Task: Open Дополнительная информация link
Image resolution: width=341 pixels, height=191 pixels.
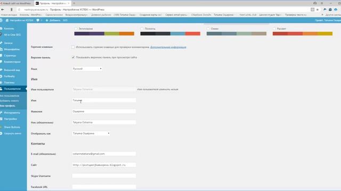Action: pyautogui.click(x=168, y=47)
